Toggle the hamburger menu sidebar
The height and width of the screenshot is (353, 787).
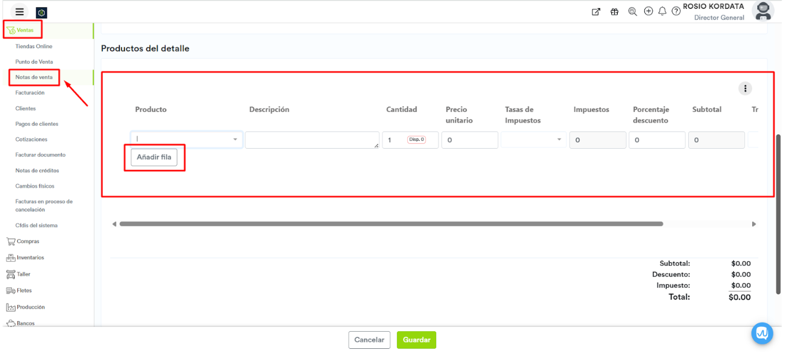20,12
